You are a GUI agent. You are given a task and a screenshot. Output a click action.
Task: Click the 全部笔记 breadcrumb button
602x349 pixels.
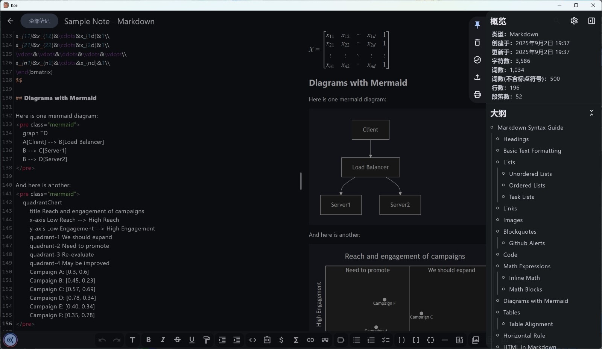pos(40,21)
